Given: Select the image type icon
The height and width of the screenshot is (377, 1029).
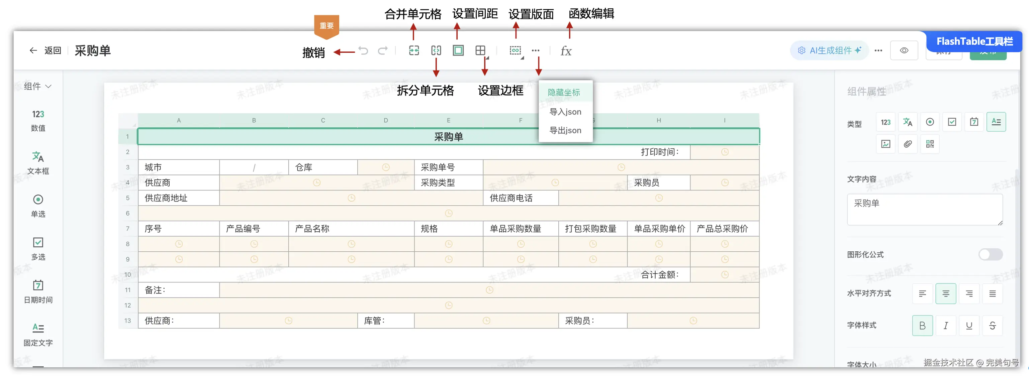Looking at the screenshot, I should [885, 144].
